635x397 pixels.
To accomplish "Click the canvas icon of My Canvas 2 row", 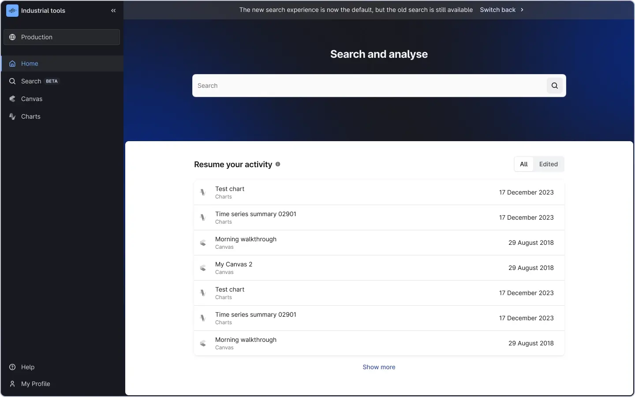I will click(203, 268).
